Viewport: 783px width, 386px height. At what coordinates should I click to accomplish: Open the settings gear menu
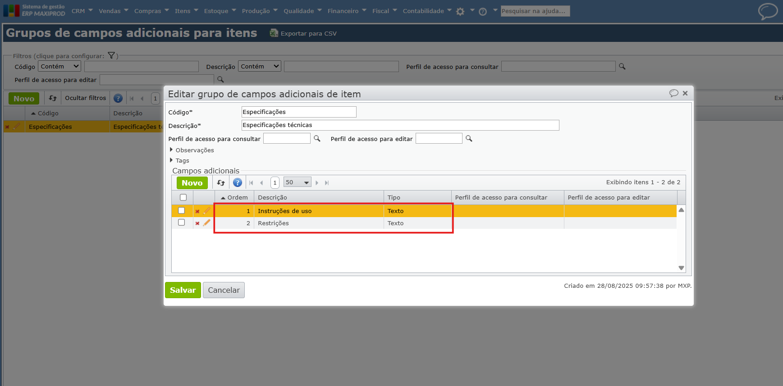[x=460, y=12]
